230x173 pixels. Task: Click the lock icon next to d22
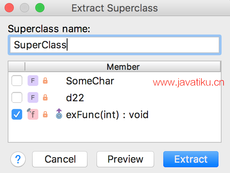45,97
